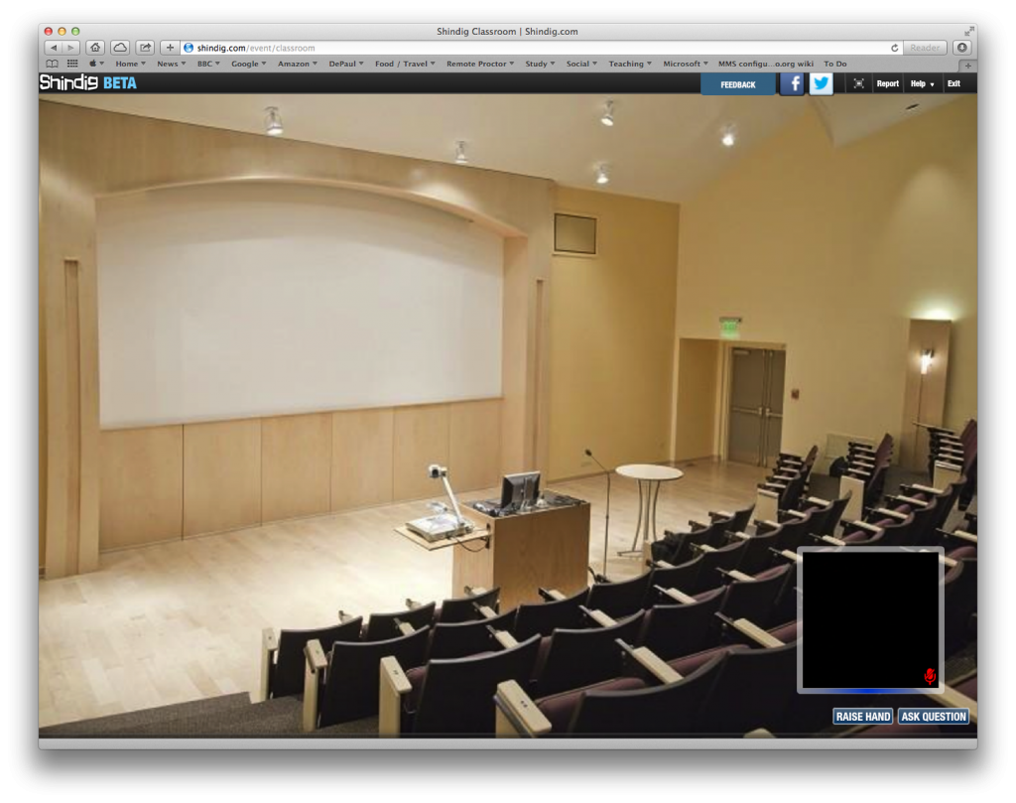Share the event on Facebook
The width and height of the screenshot is (1016, 803).
click(x=792, y=84)
